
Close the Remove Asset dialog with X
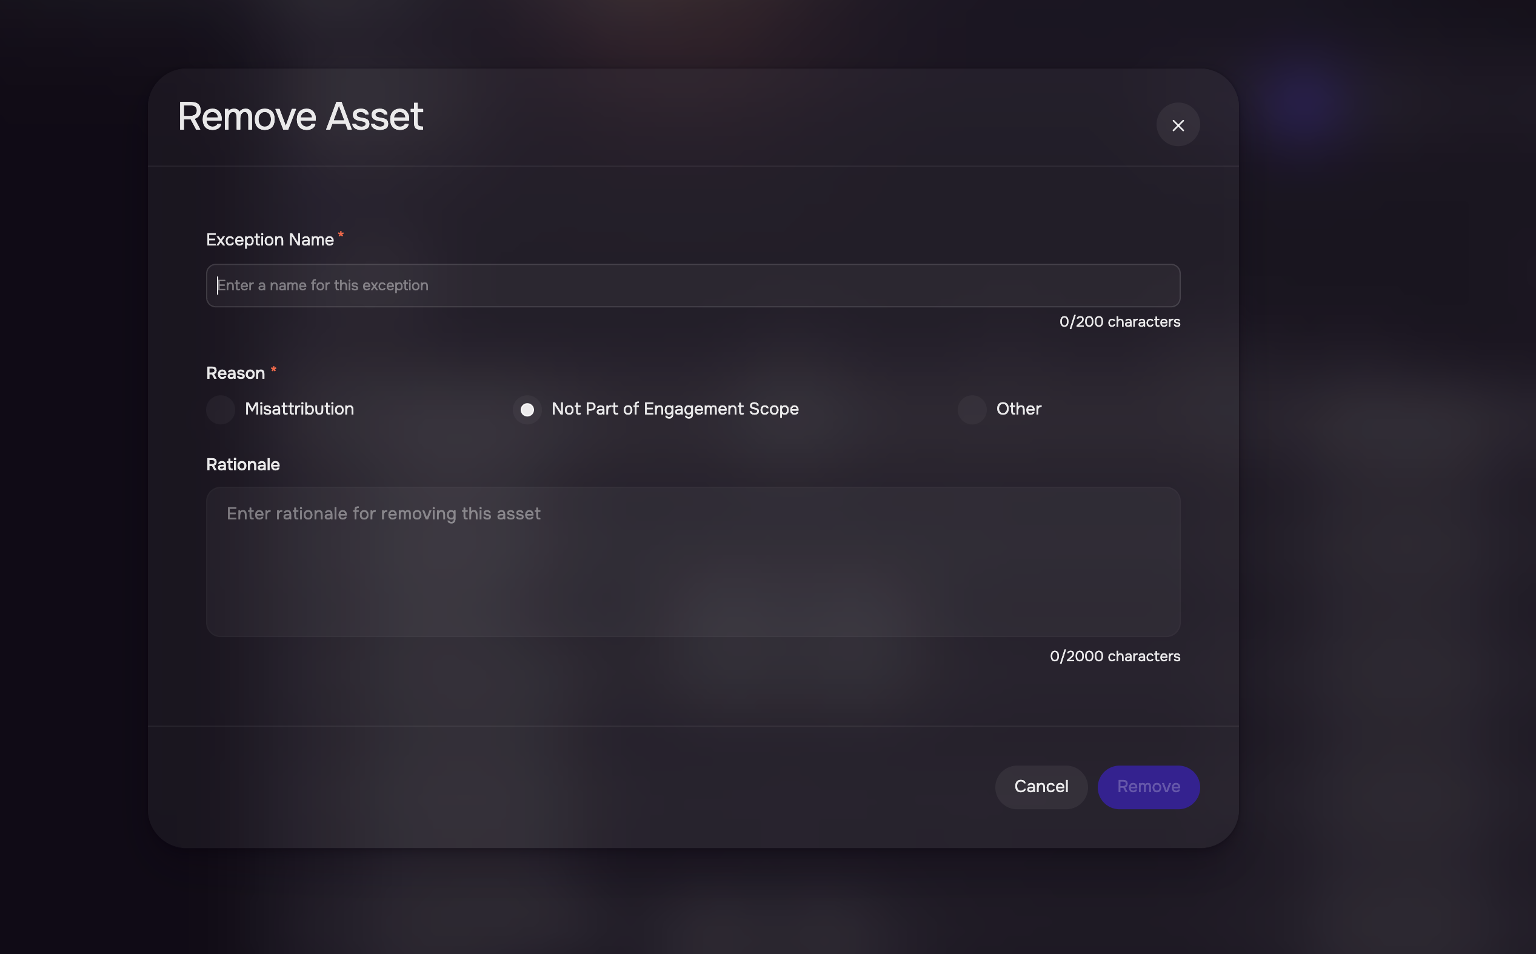(x=1178, y=125)
